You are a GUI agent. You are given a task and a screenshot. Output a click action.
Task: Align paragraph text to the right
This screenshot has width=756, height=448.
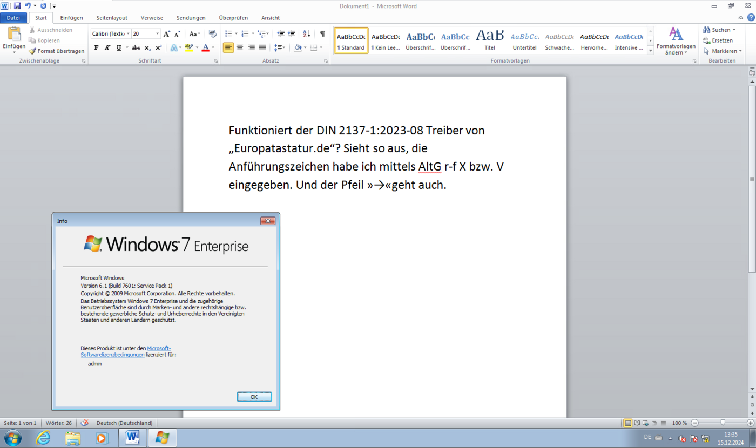251,47
